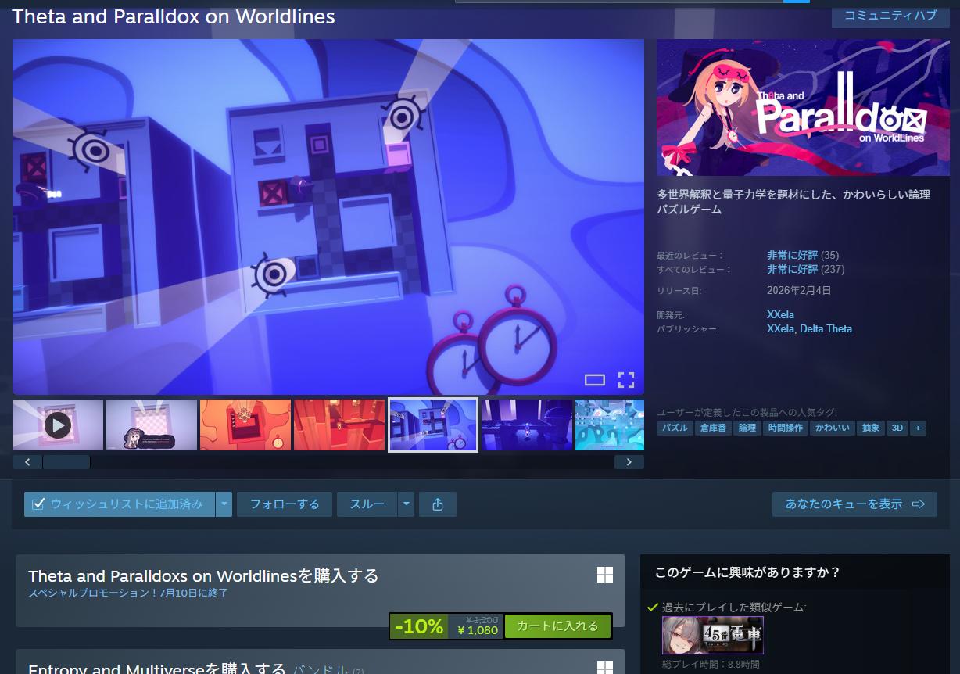Expand wishlist dropdown arrow
The height and width of the screenshot is (674, 960).
[224, 504]
